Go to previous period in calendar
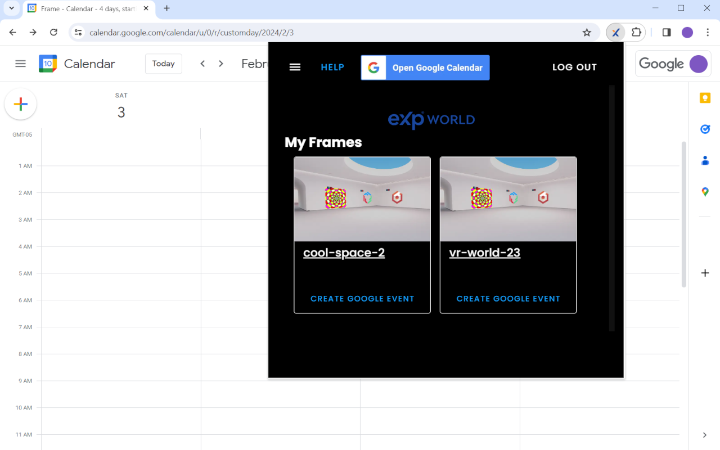This screenshot has width=720, height=450. click(x=202, y=64)
